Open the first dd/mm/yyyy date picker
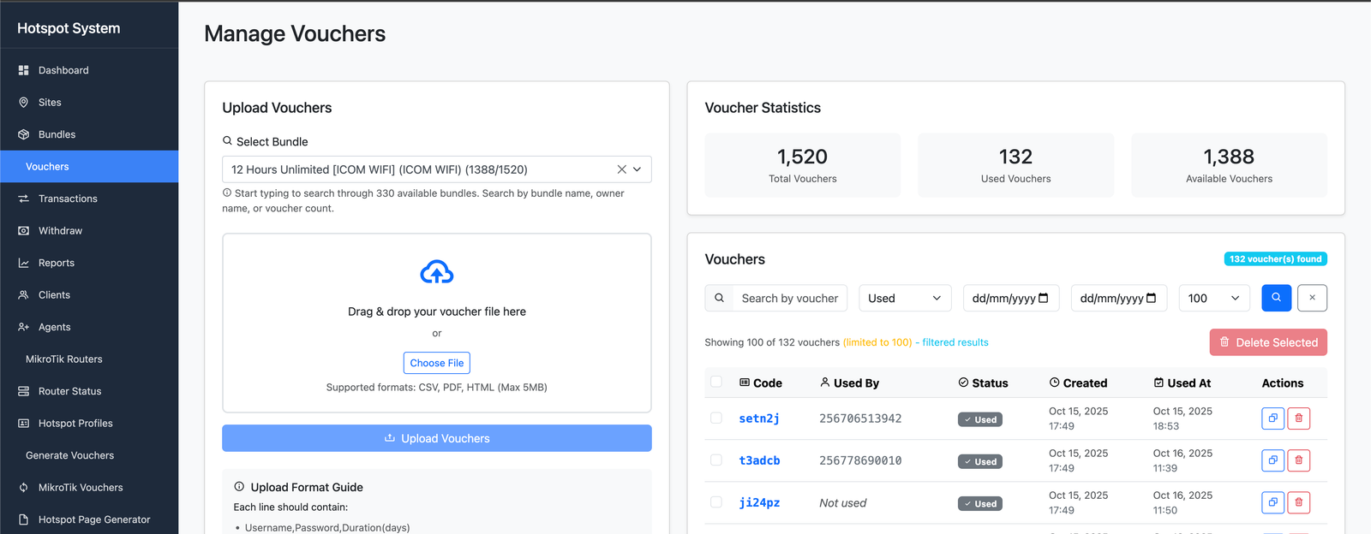Viewport: 1371px width, 534px height. 1011,298
